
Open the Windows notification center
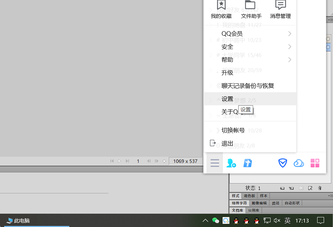click(x=321, y=221)
